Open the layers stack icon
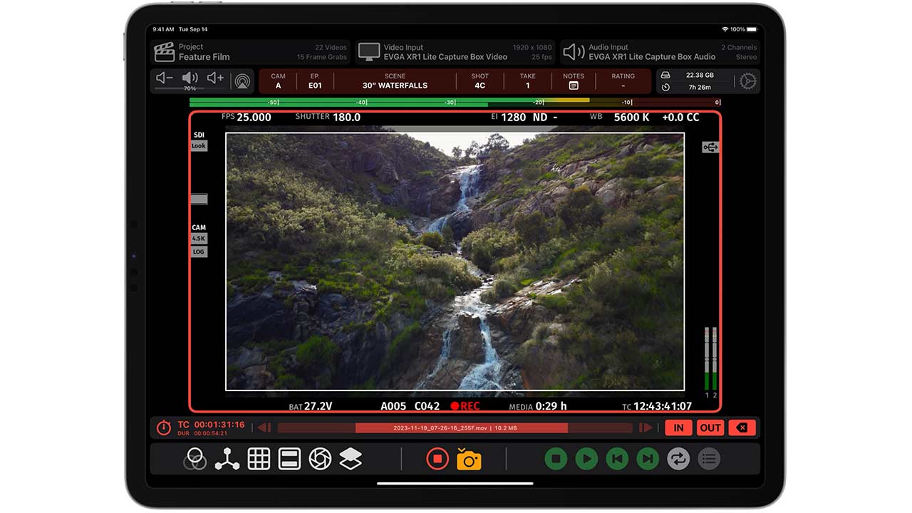 click(351, 459)
